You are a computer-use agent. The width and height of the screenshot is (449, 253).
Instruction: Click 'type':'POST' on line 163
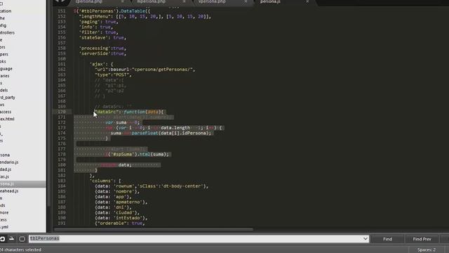coord(112,74)
